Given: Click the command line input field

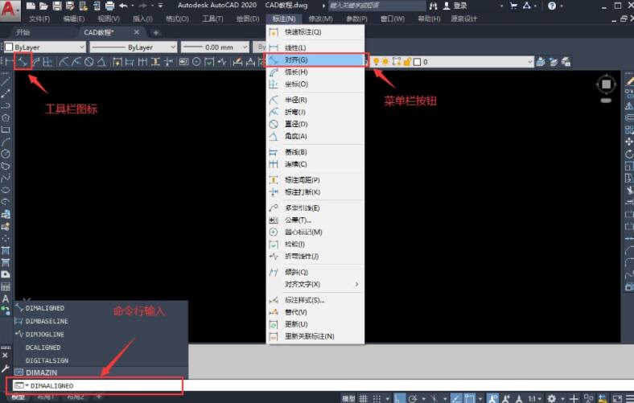Looking at the screenshot, I should tap(105, 386).
